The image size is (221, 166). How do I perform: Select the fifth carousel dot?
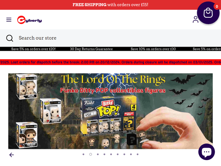[x=111, y=154]
